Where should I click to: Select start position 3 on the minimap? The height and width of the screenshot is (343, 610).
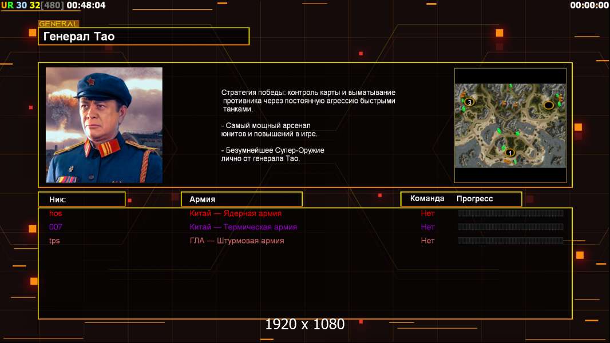[470, 102]
